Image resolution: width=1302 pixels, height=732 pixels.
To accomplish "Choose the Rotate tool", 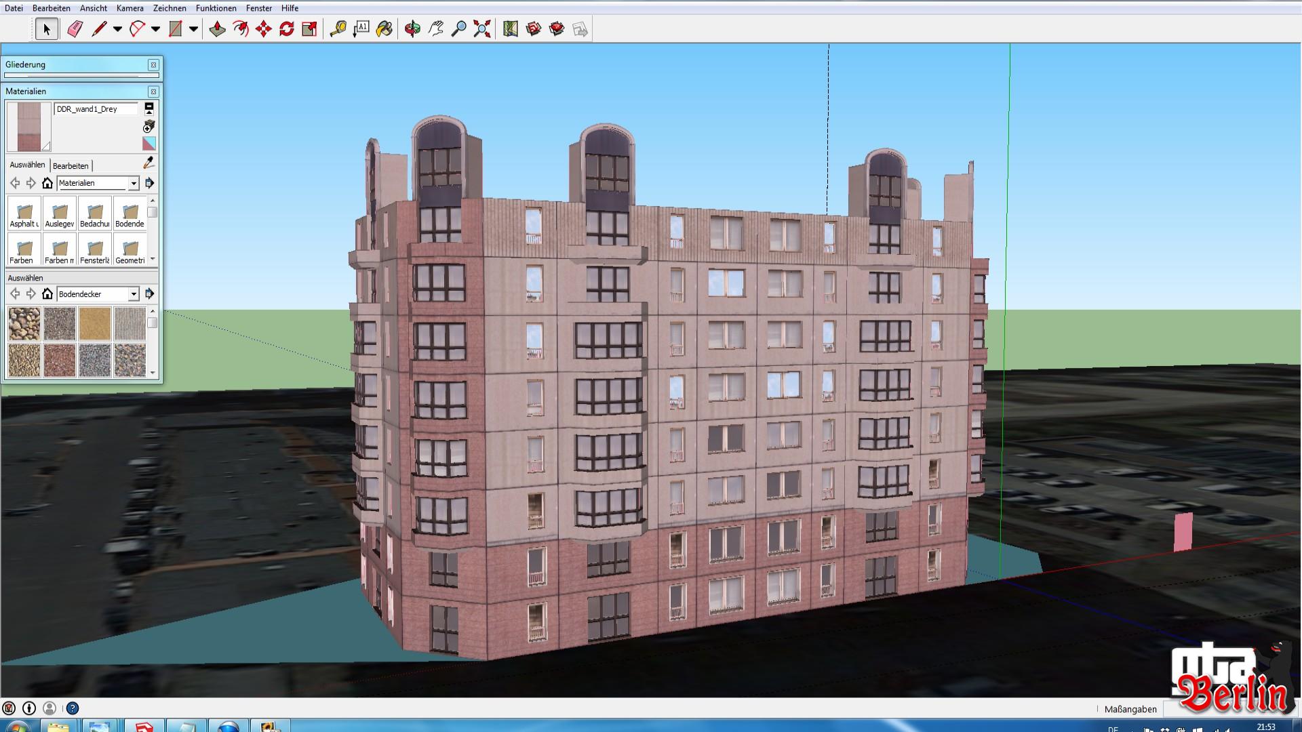I will (x=286, y=29).
